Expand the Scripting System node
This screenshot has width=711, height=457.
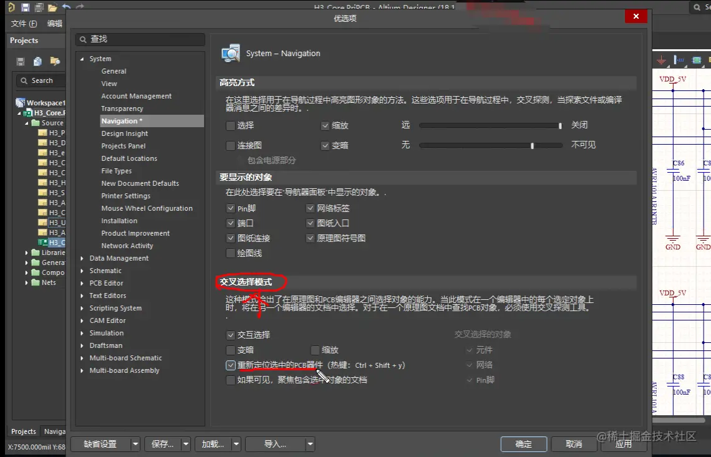82,308
